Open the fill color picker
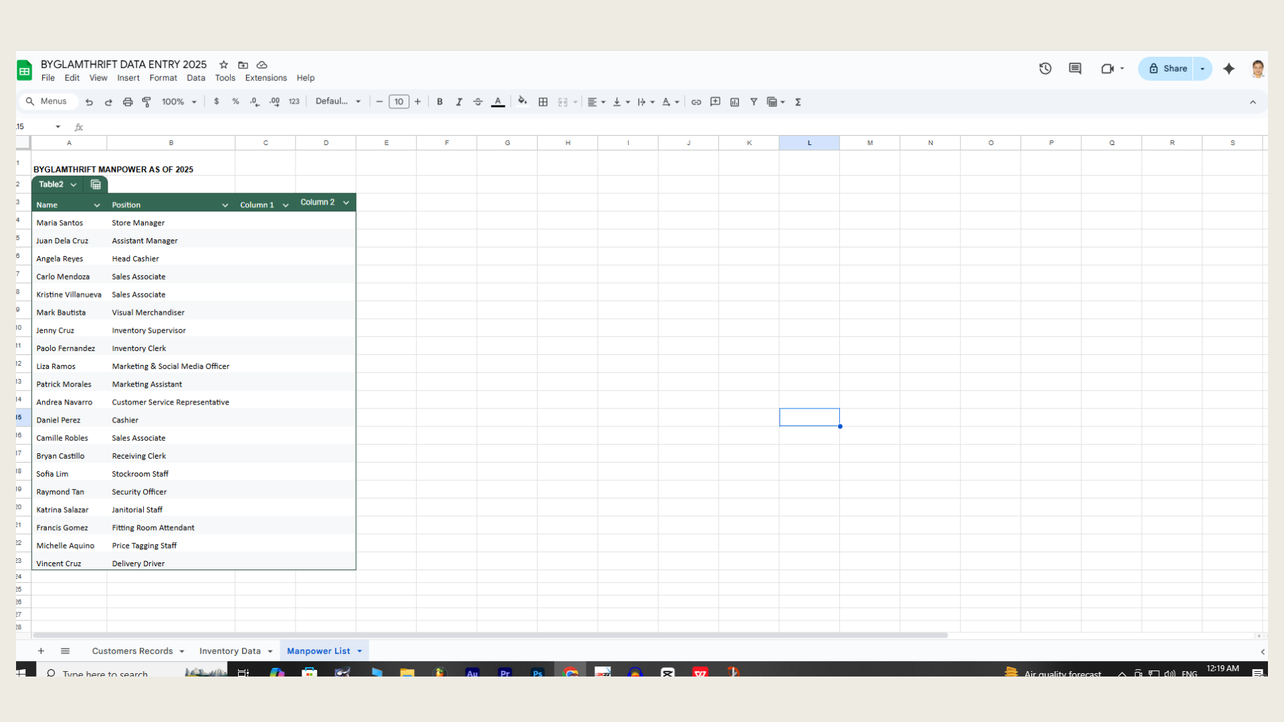The height and width of the screenshot is (722, 1284). coord(522,102)
